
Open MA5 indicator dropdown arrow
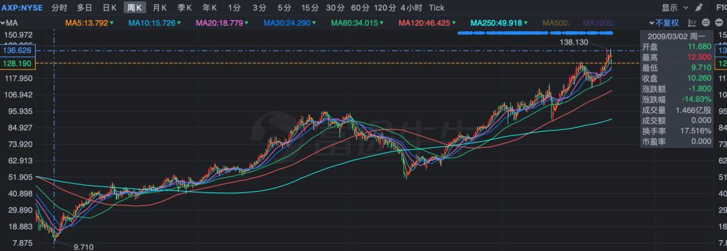coord(112,23)
